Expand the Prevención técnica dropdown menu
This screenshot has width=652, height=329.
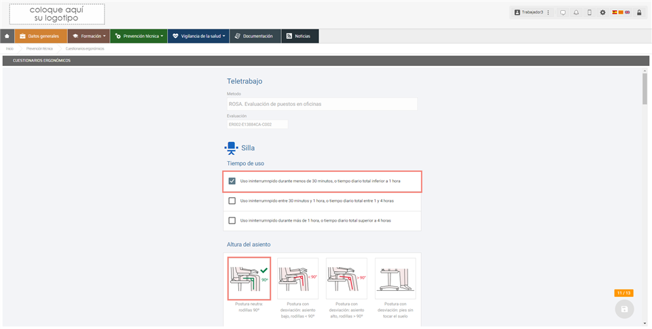click(x=139, y=36)
